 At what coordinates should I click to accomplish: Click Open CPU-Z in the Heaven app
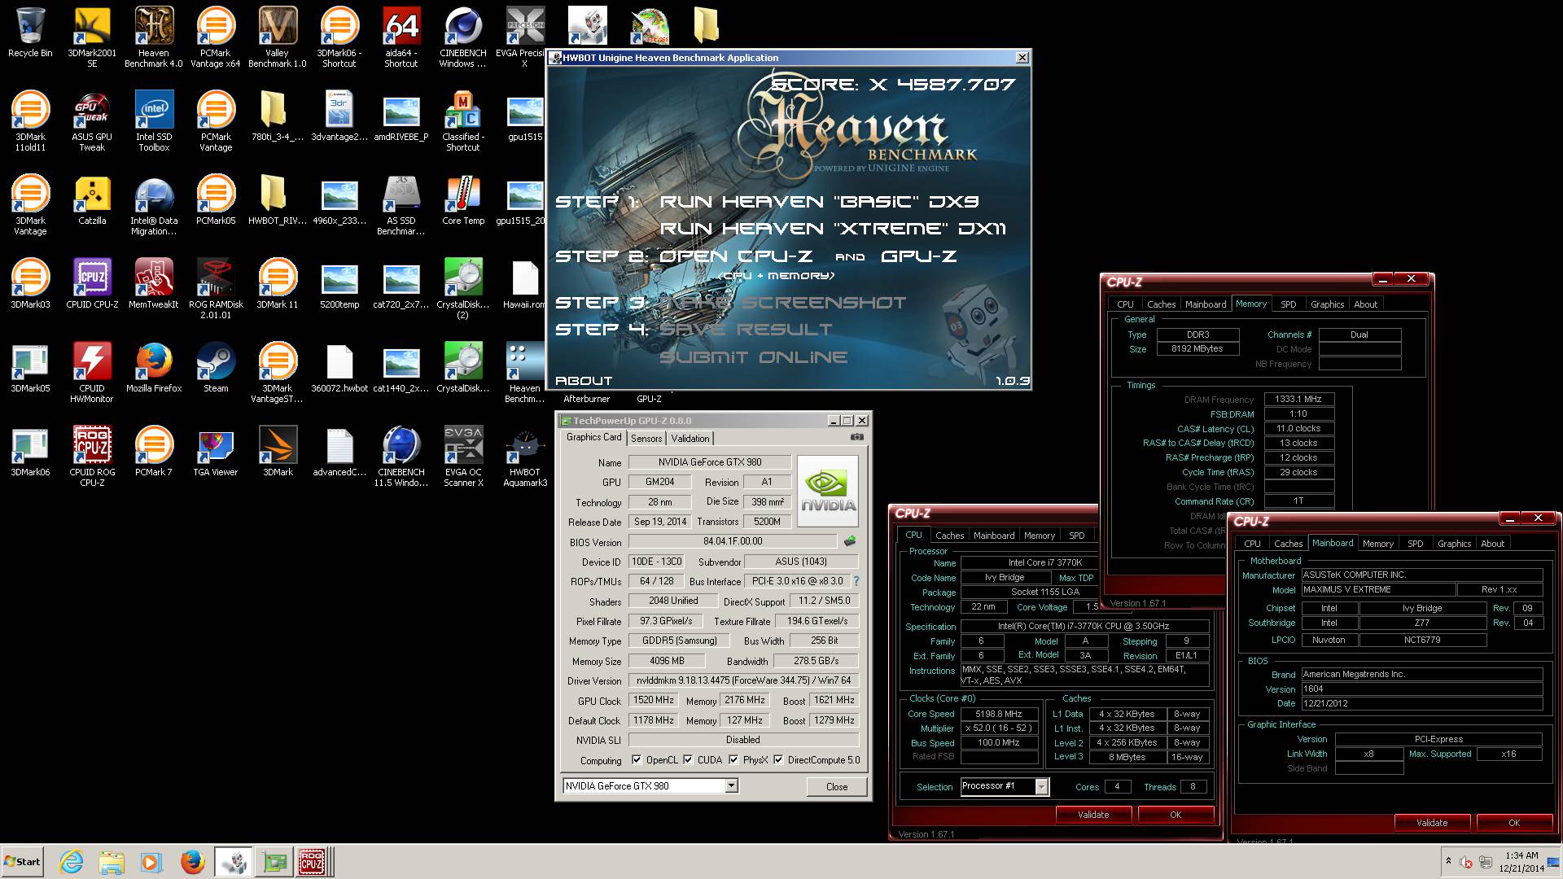736,256
